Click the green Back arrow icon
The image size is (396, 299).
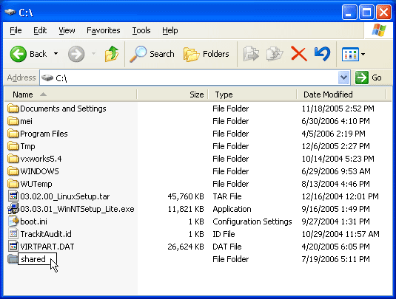coord(19,54)
